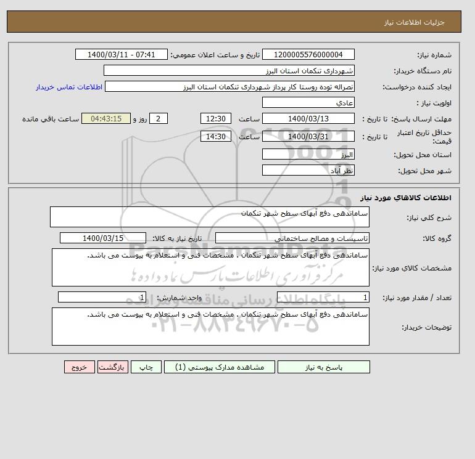Click the validity time field 14:30
Image resolution: width=475 pixels, height=459 pixels.
click(x=216, y=136)
